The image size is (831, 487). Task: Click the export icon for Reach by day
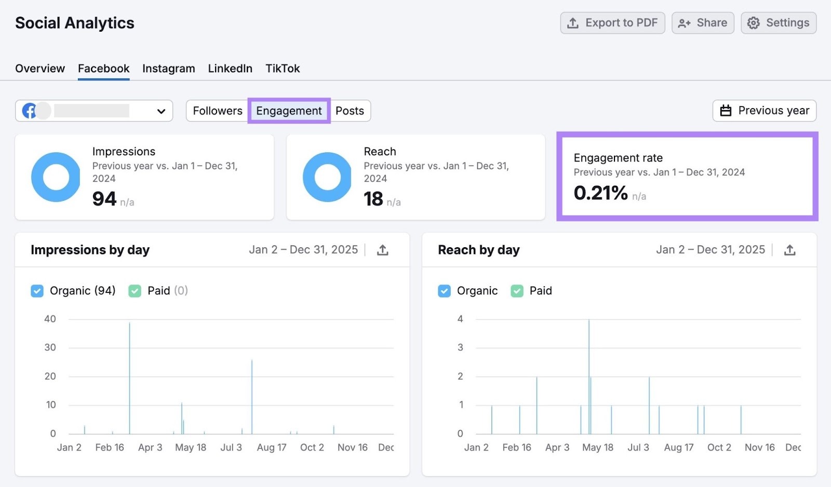(x=790, y=250)
